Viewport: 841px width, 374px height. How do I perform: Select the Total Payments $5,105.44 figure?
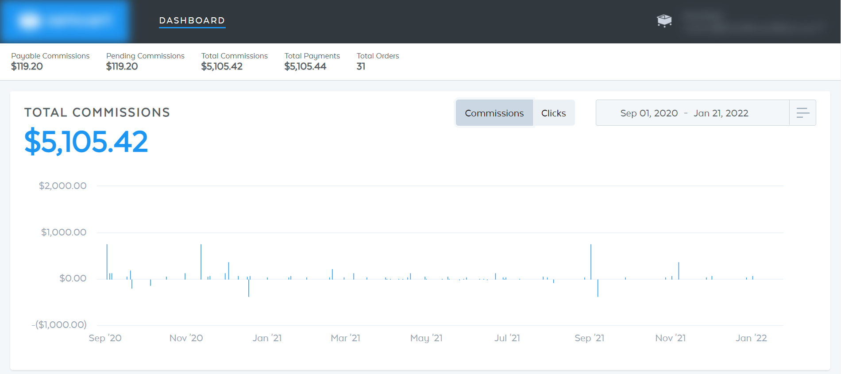[x=305, y=66]
